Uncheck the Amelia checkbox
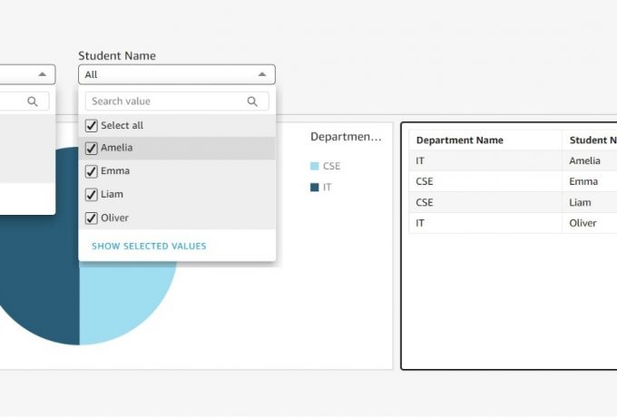617x417 pixels. click(92, 148)
